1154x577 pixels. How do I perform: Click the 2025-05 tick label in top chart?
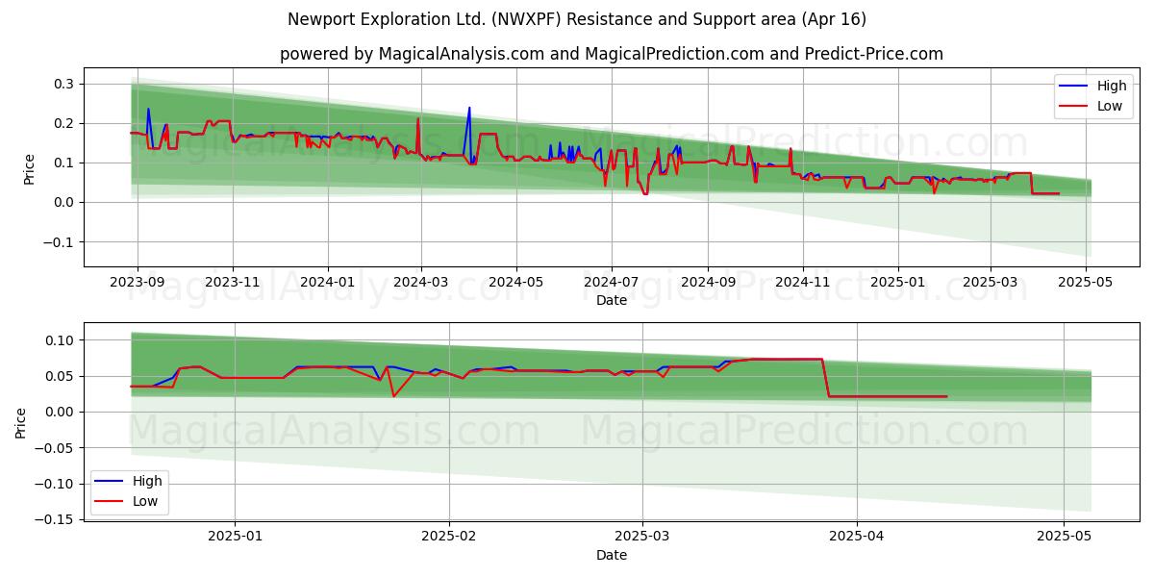(x=1086, y=282)
